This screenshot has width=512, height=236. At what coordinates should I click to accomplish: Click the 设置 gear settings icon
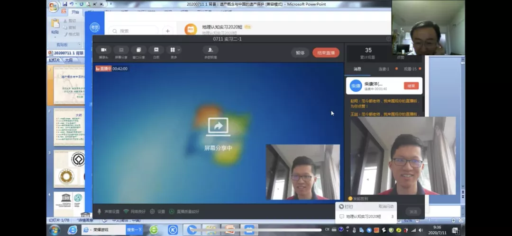158,211
